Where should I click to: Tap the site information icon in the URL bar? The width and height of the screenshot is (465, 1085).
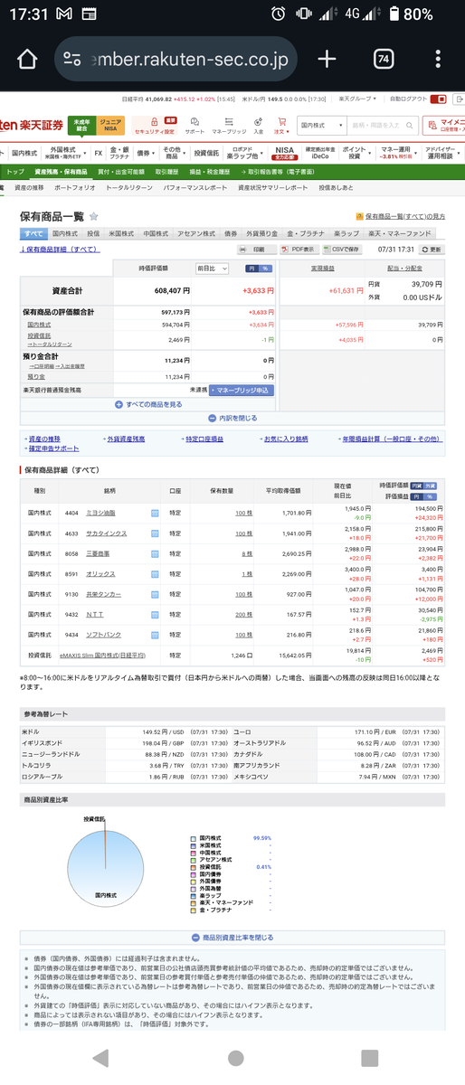(x=72, y=60)
